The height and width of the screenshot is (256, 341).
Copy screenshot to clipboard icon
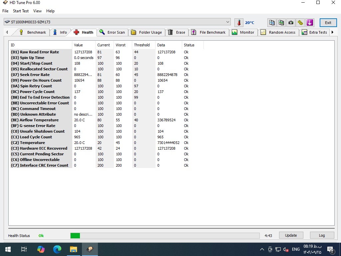point(281,23)
